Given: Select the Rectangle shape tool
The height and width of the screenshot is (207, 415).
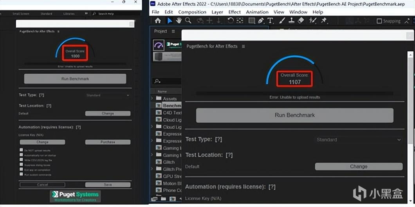Looking at the screenshot, I should (252, 21).
